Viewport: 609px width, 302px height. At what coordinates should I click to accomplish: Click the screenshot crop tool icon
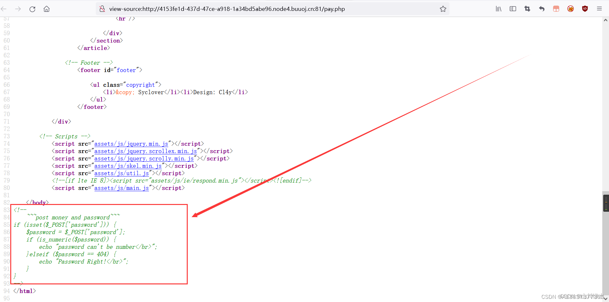click(x=527, y=9)
